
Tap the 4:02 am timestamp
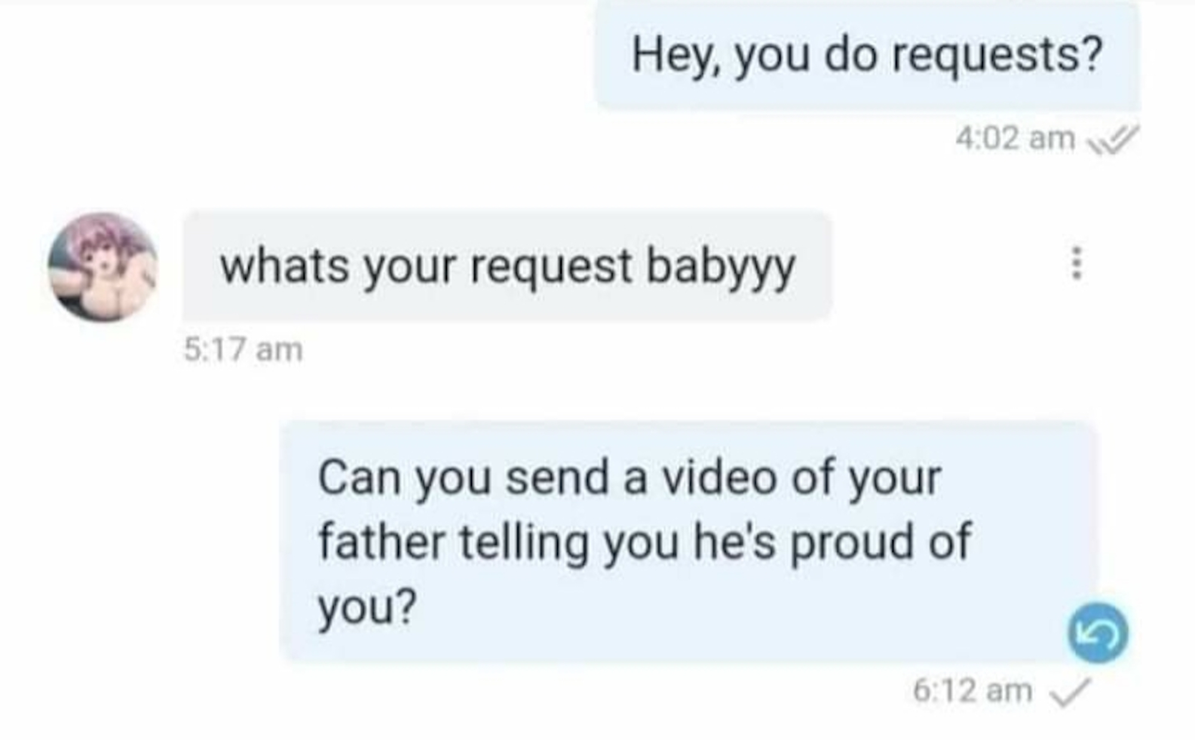click(x=1015, y=139)
